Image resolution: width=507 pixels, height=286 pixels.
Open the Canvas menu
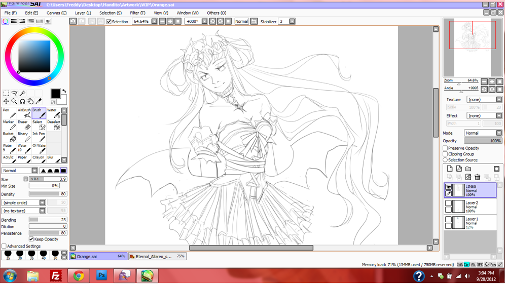tap(57, 13)
